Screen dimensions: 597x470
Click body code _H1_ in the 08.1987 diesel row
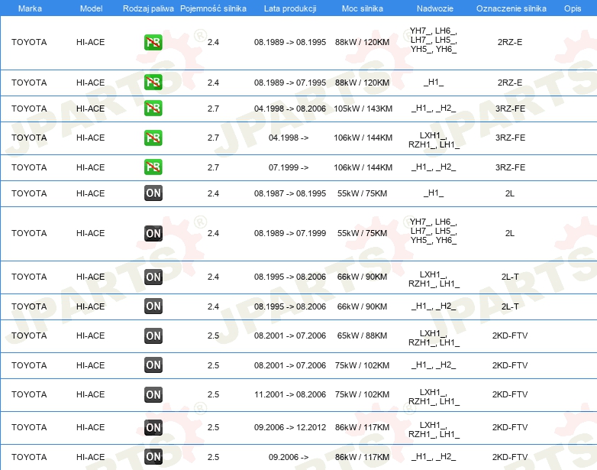point(434,193)
